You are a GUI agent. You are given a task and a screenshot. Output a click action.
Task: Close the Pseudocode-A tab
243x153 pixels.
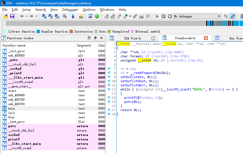[x=206, y=38]
